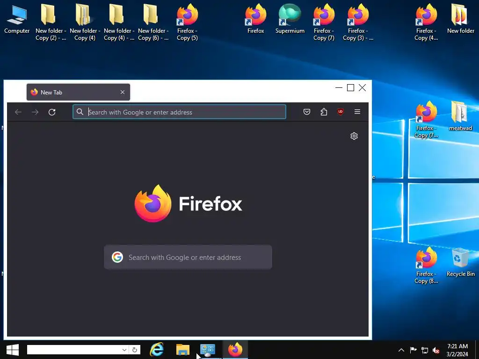
Task: Maximize the Firefox window
Action: pyautogui.click(x=350, y=88)
